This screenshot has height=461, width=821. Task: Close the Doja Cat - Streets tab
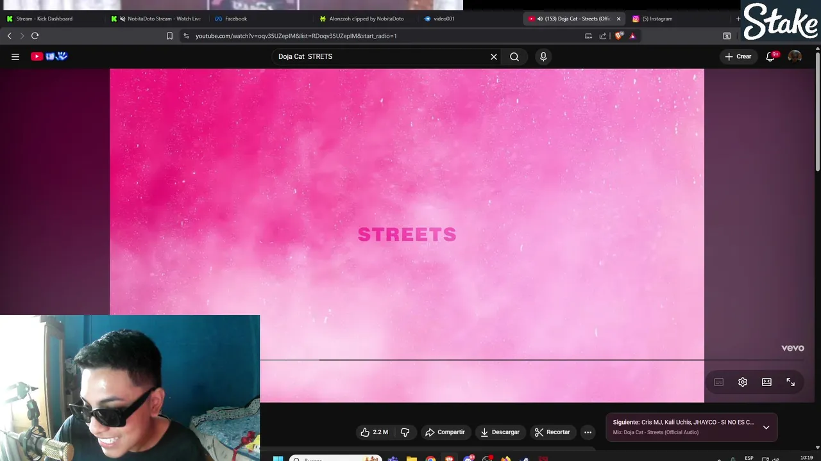618,19
